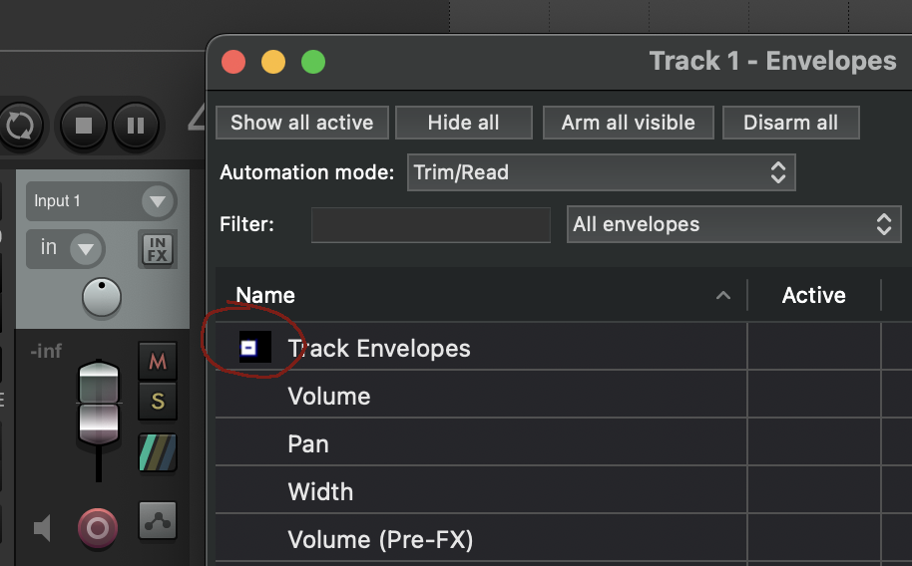Click the speaker record monitoring icon

pyautogui.click(x=42, y=528)
